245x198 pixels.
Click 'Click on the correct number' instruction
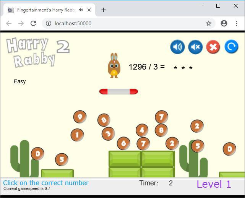click(x=46, y=183)
